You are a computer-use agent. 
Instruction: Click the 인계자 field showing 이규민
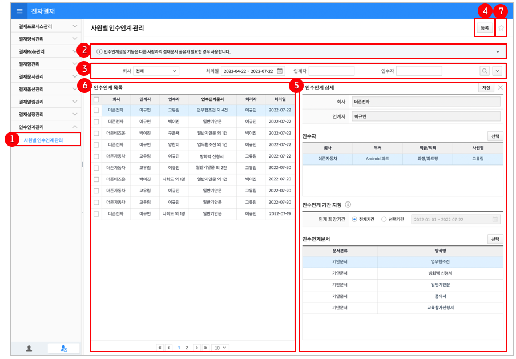(x=426, y=116)
